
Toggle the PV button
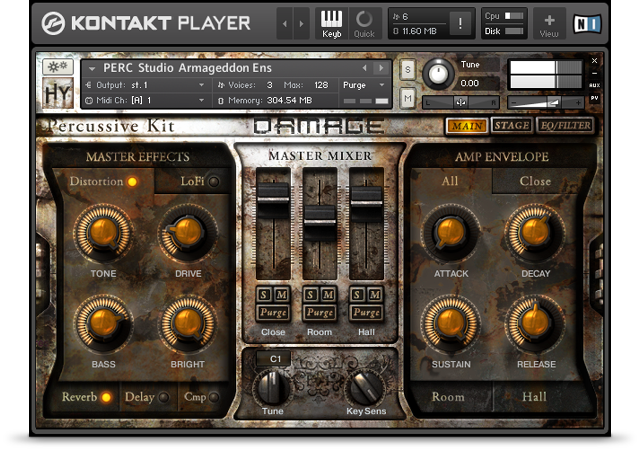point(594,99)
